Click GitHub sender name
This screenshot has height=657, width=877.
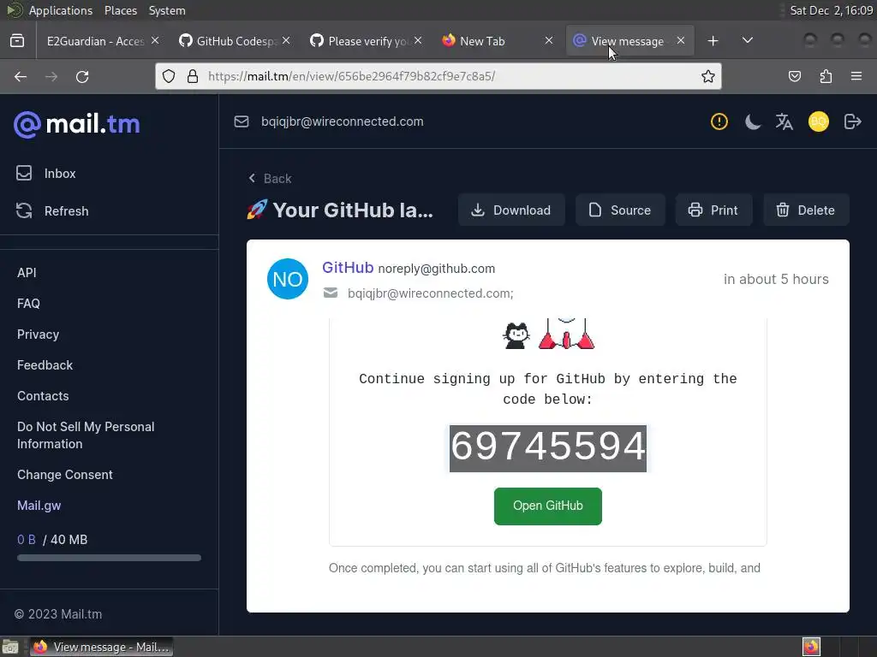(x=348, y=268)
